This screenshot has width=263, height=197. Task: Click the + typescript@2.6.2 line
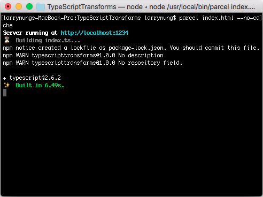32,78
